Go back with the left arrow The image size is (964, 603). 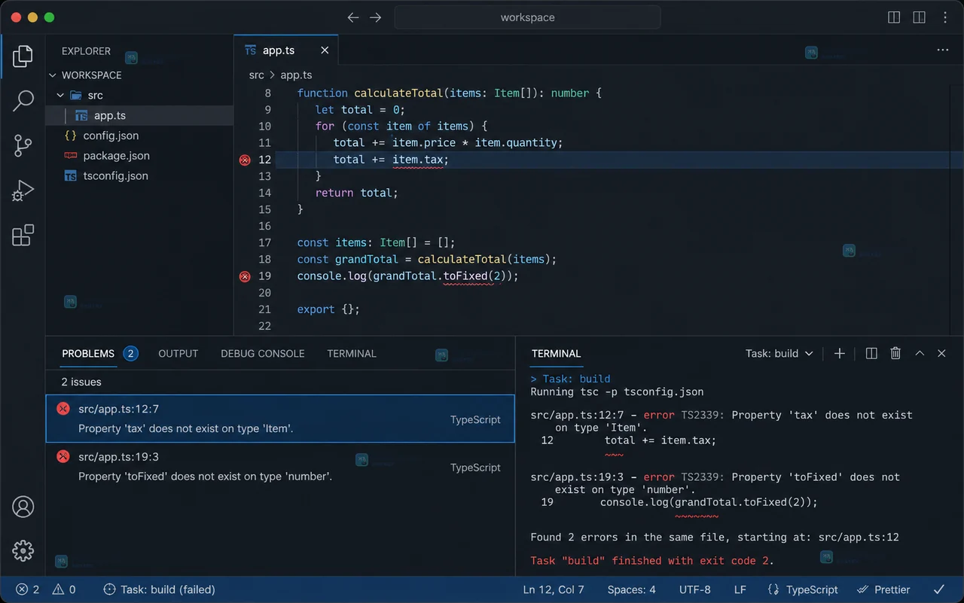[x=352, y=17]
